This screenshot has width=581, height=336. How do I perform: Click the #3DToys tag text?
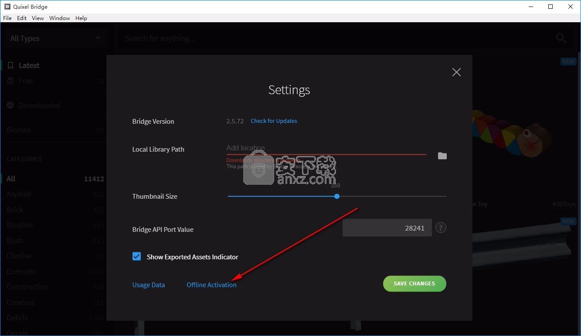(564, 204)
